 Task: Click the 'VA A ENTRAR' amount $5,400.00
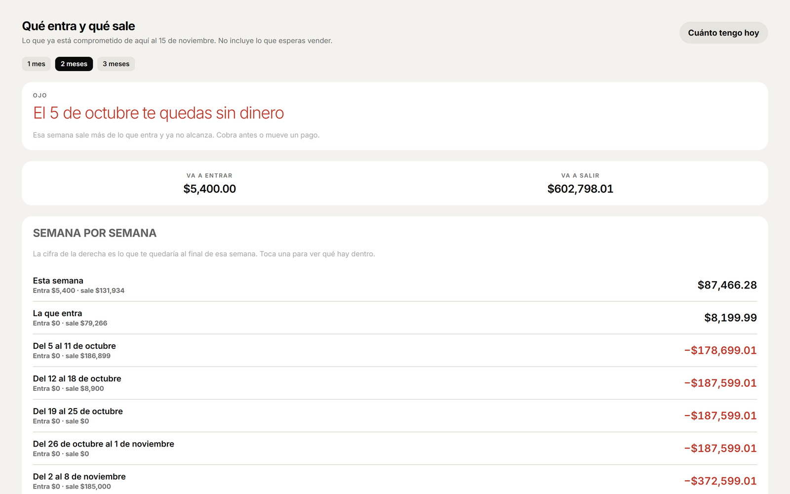[x=210, y=189]
